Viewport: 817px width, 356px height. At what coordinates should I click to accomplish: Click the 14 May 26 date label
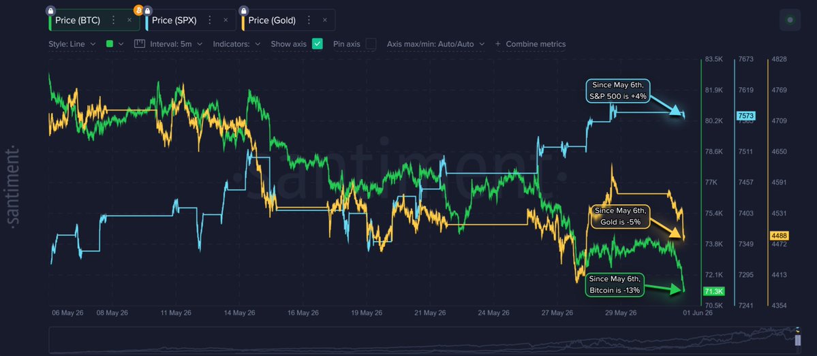click(x=241, y=313)
